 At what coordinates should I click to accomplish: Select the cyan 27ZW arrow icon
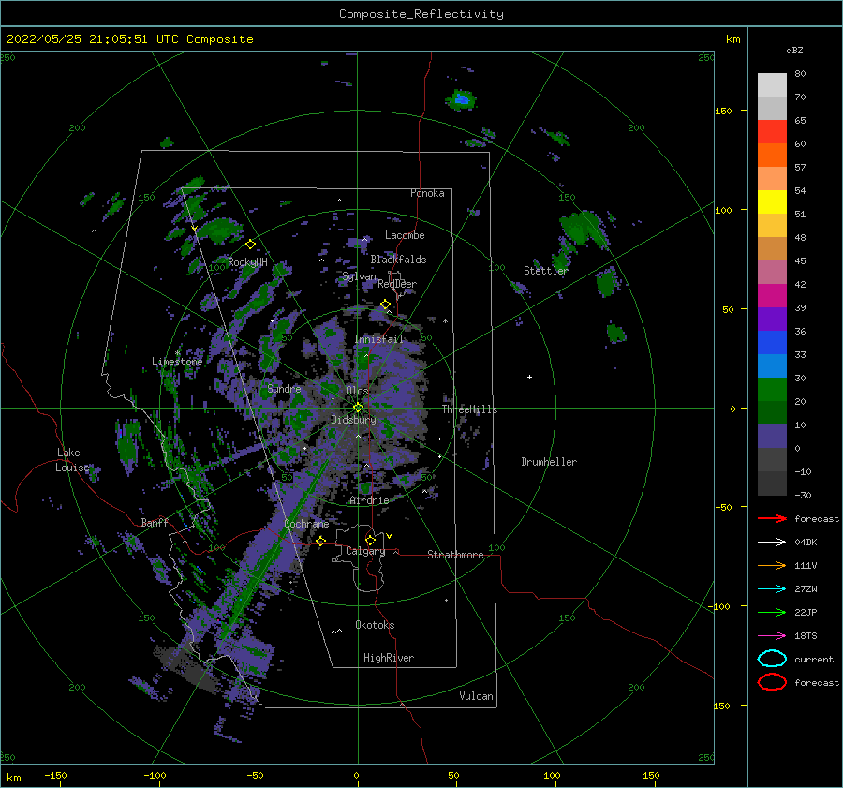pyautogui.click(x=772, y=589)
